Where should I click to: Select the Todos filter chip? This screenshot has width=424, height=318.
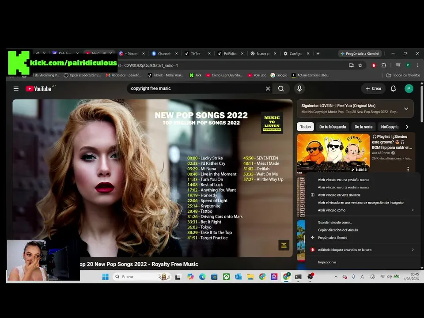305,127
